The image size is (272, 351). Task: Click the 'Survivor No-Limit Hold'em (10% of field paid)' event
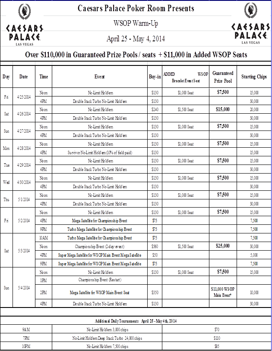click(x=100, y=152)
